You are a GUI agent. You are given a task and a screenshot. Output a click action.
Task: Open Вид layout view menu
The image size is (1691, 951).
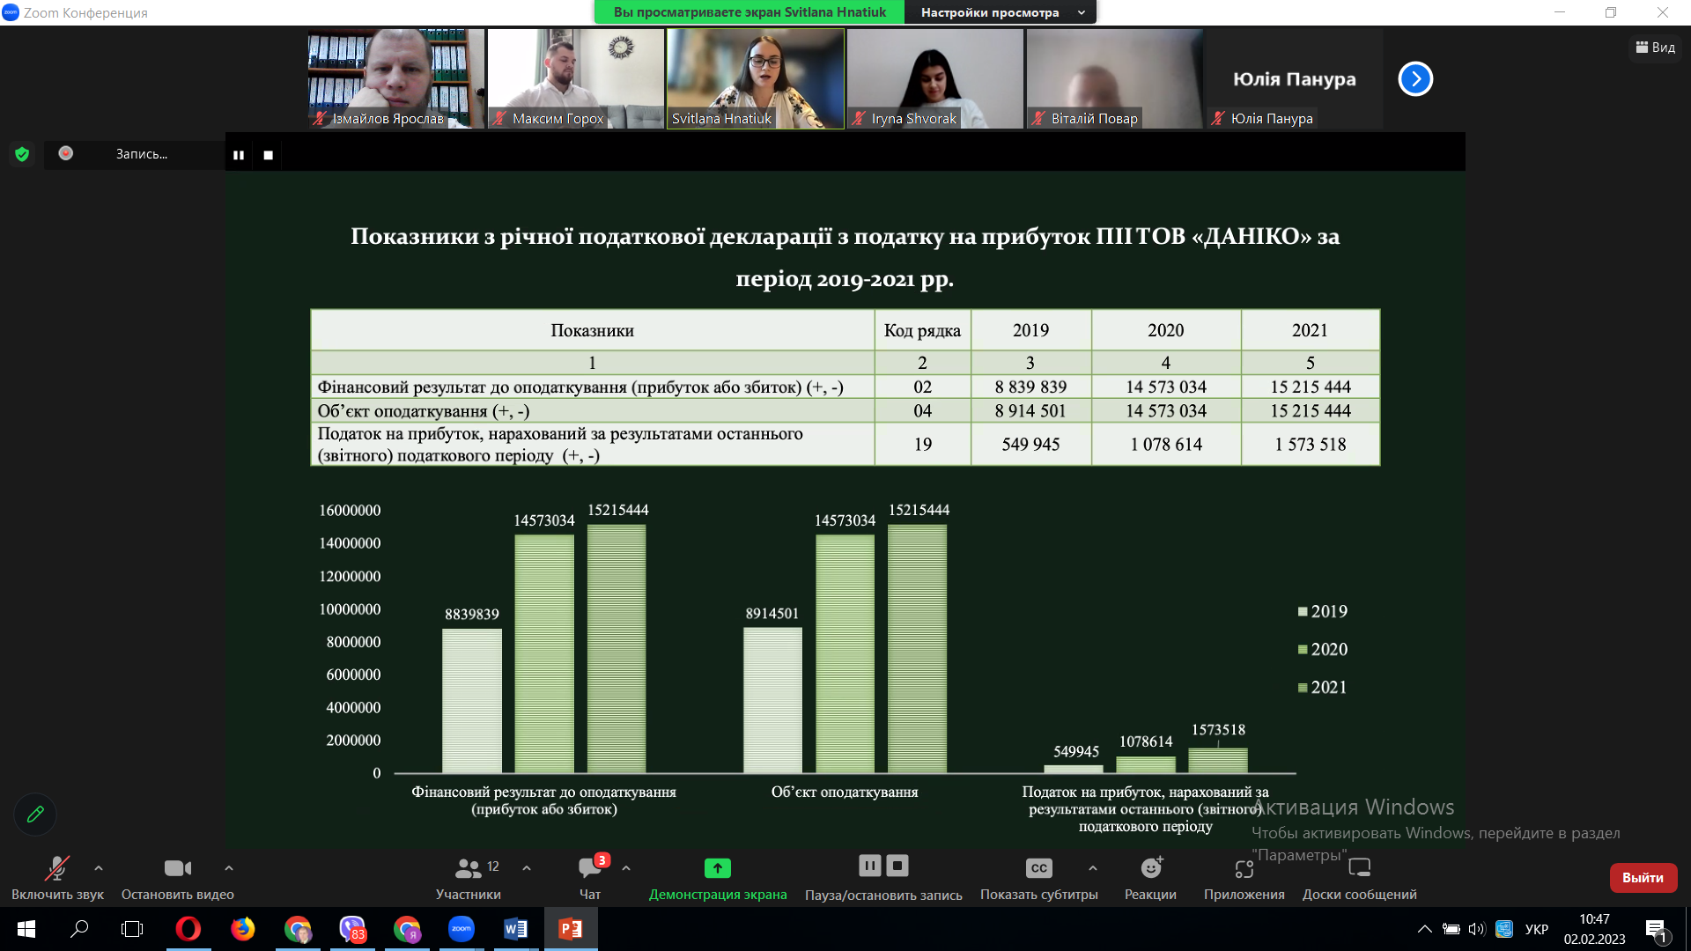point(1656,48)
